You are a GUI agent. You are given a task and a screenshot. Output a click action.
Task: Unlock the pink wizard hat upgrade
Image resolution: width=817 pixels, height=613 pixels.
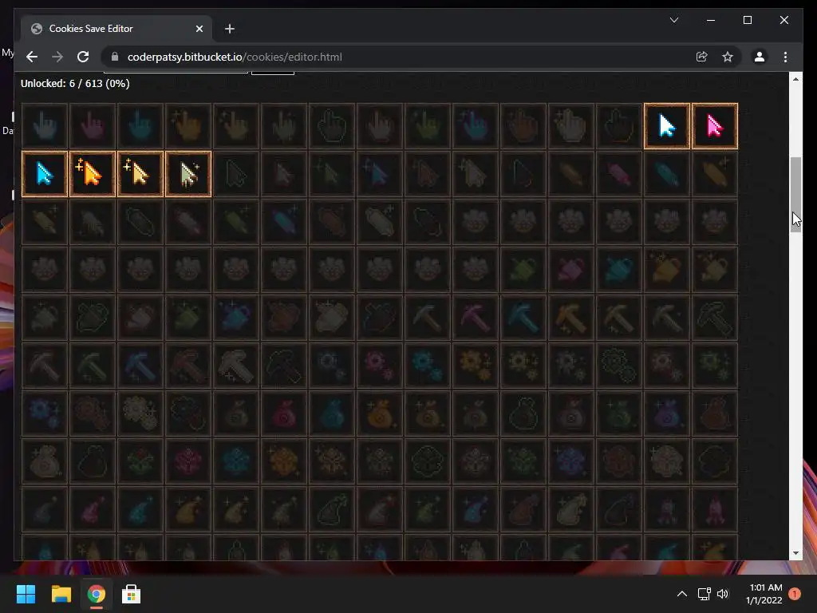click(93, 510)
